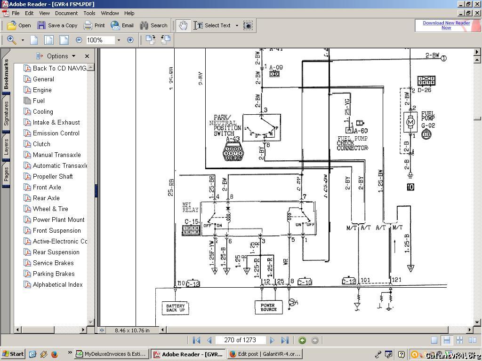This screenshot has height=361, width=482.
Task: Open the zoom percentage dropdown arrow
Action: tap(119, 40)
